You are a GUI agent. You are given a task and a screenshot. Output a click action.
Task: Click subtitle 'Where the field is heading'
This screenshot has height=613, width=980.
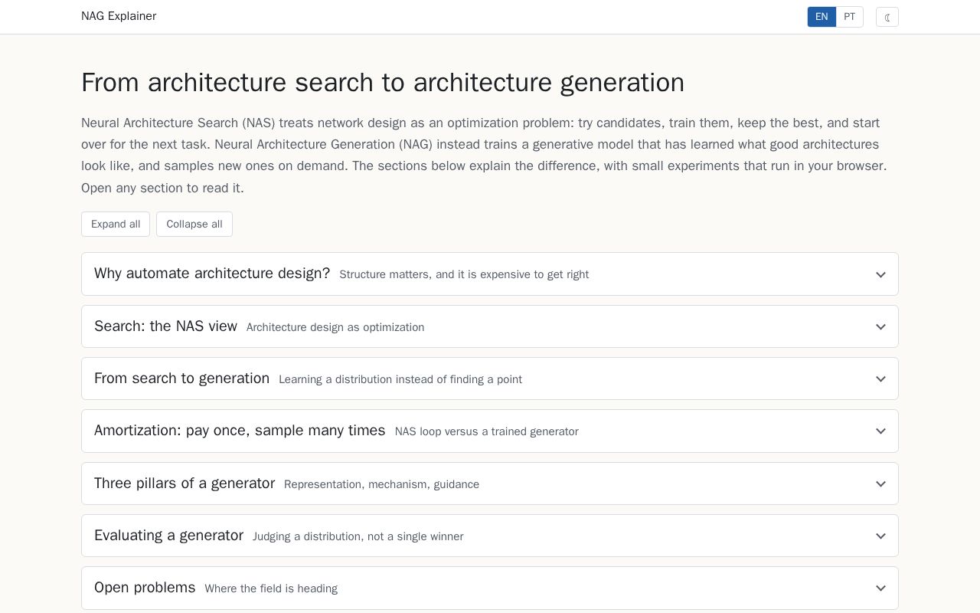(x=271, y=588)
